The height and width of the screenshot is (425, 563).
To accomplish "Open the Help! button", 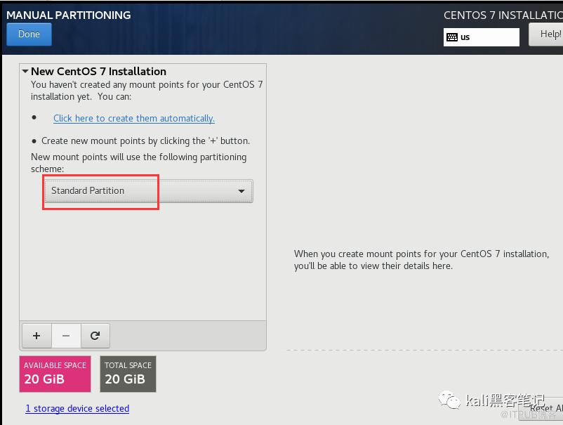I will click(x=545, y=34).
